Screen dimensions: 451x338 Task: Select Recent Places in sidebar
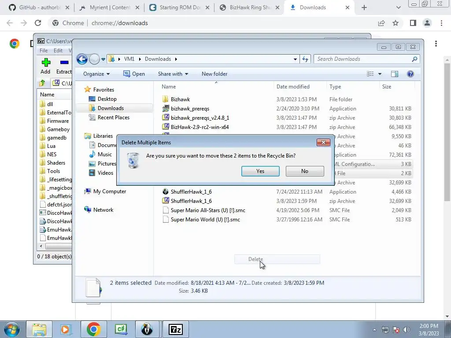click(x=109, y=117)
